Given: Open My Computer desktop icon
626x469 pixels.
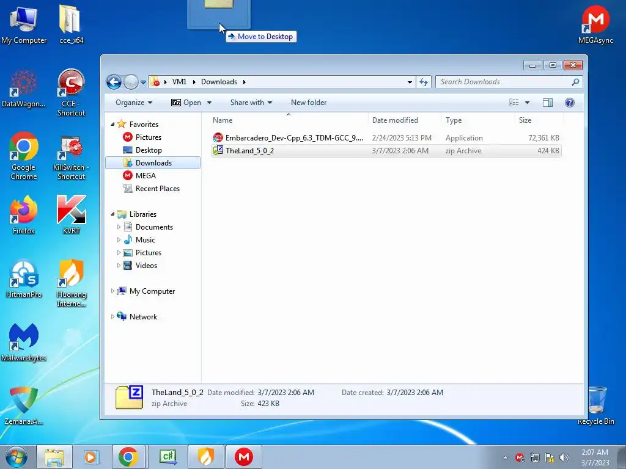Looking at the screenshot, I should point(24,24).
